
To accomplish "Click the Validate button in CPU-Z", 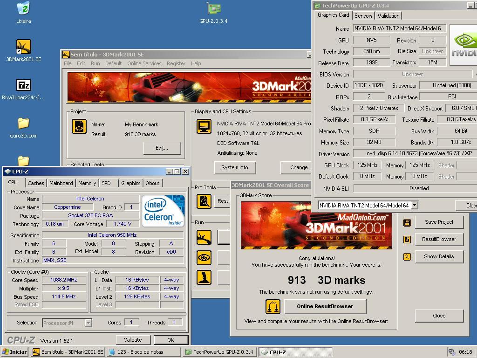I will click(x=133, y=340).
